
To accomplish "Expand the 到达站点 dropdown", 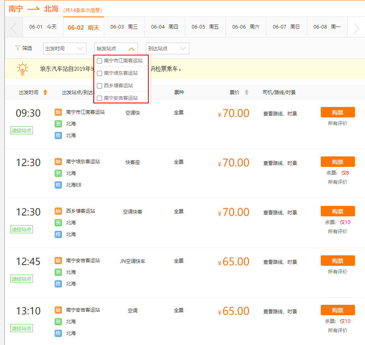I will click(167, 49).
